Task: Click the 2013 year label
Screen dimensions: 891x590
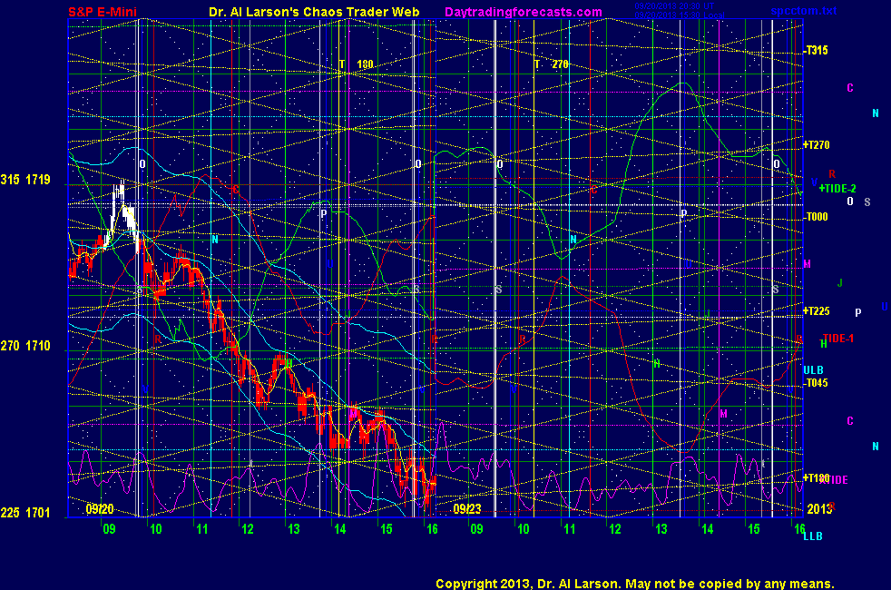Action: pyautogui.click(x=819, y=508)
